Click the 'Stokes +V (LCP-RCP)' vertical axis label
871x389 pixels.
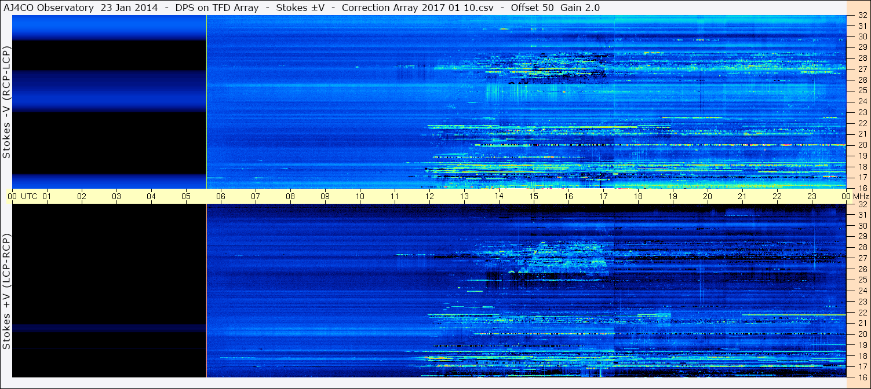[x=6, y=292]
